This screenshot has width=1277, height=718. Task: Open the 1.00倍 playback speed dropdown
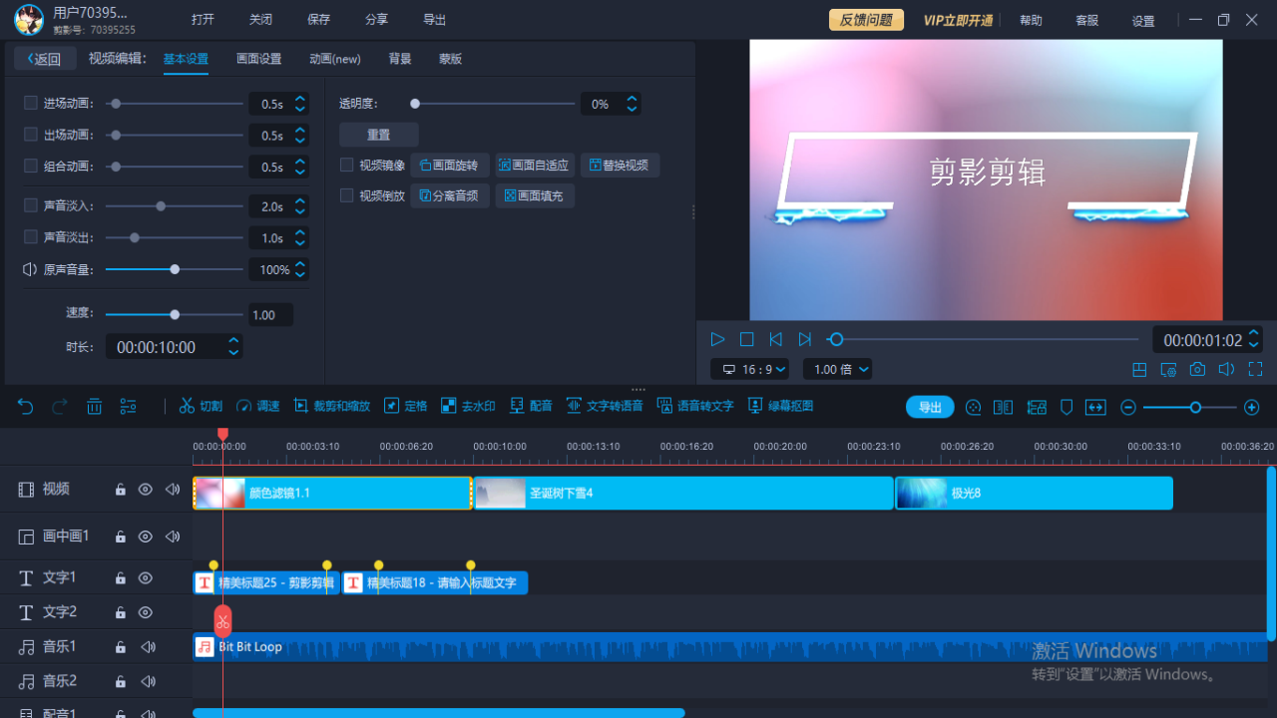point(837,369)
